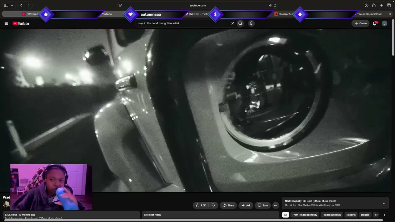Screen dimensions: 395x222
Task: Show more filter chips with right arrow
Action: click(x=384, y=215)
